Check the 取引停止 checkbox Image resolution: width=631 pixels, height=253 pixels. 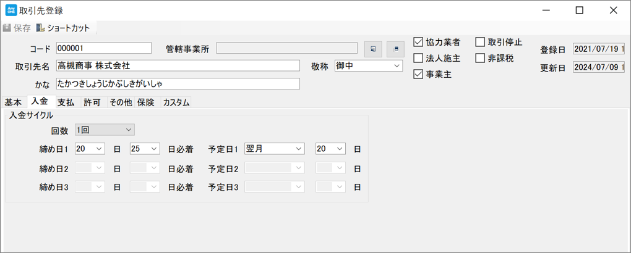click(x=480, y=43)
